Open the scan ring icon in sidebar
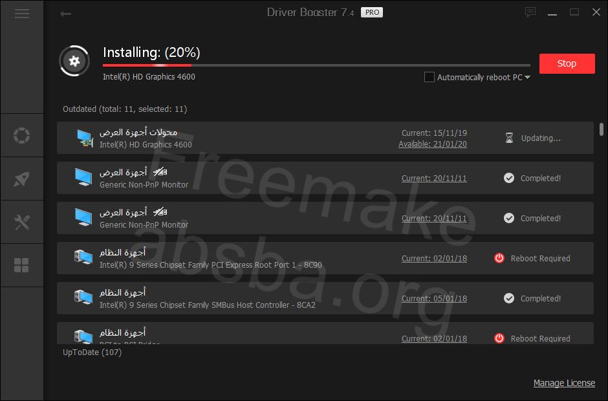Image resolution: width=608 pixels, height=401 pixels. pyautogui.click(x=22, y=135)
